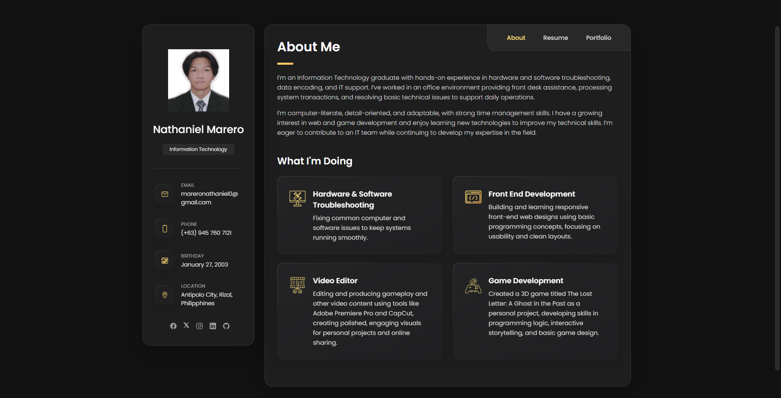The width and height of the screenshot is (781, 398).
Task: Switch to the Resume tab
Action: tap(555, 37)
